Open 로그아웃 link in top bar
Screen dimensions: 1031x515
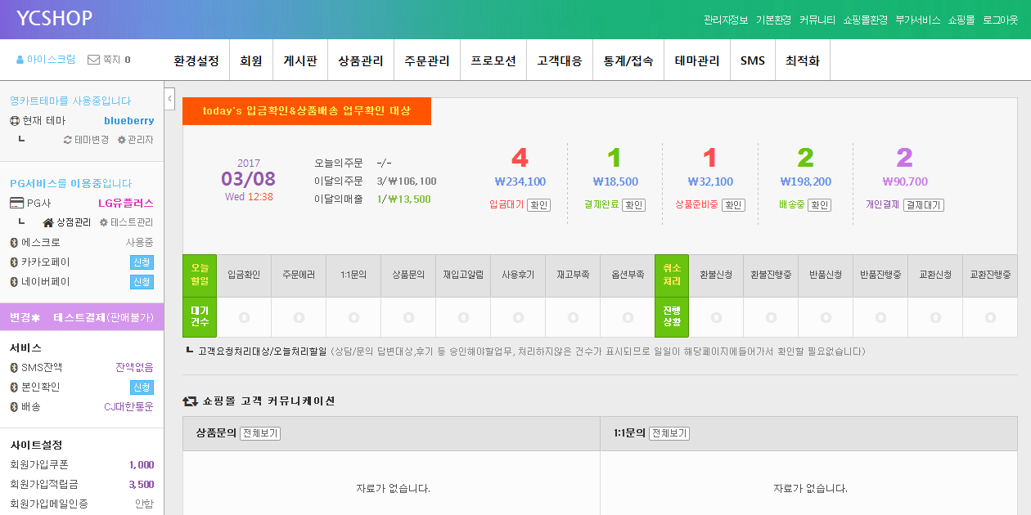(1001, 20)
